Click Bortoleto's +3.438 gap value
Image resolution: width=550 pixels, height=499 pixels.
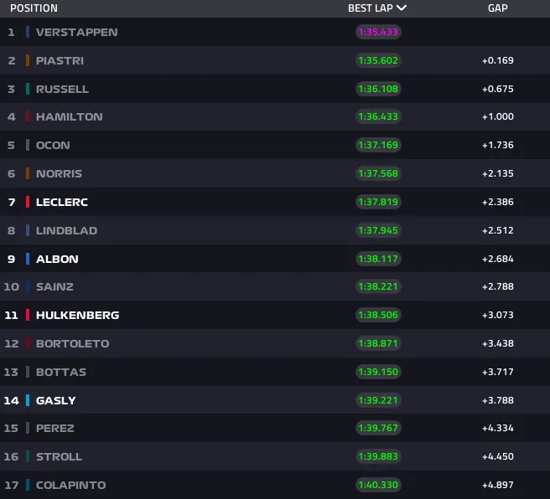point(497,343)
